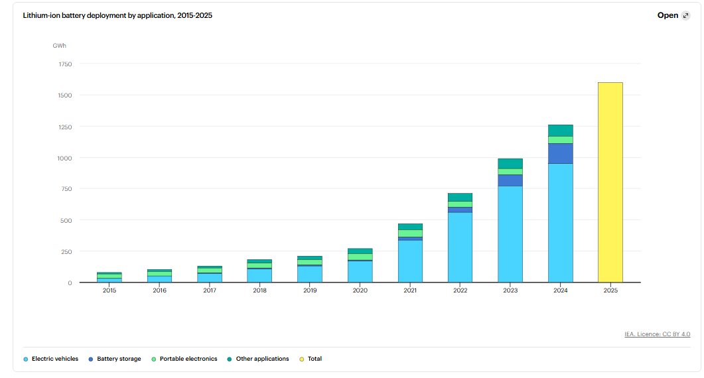The height and width of the screenshot is (378, 704).
Task: Open the chart in expanded view
Action: (x=668, y=15)
